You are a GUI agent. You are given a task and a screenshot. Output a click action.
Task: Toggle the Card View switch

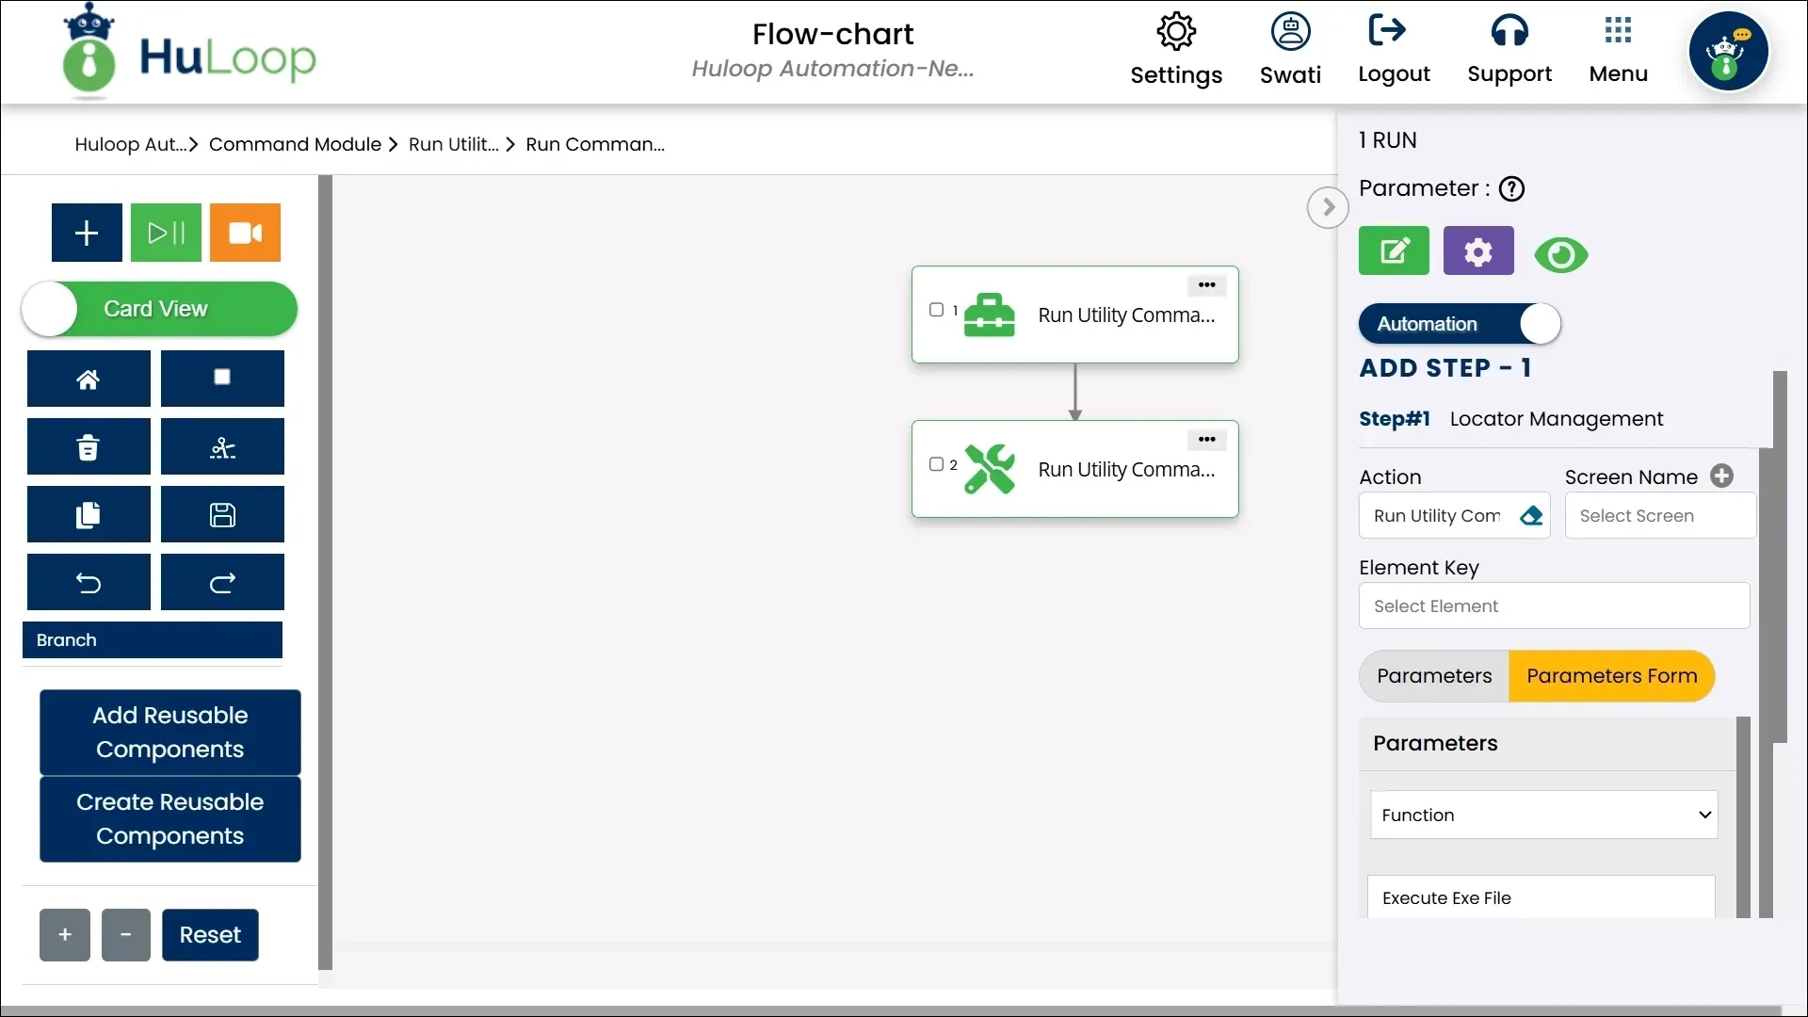click(x=158, y=309)
